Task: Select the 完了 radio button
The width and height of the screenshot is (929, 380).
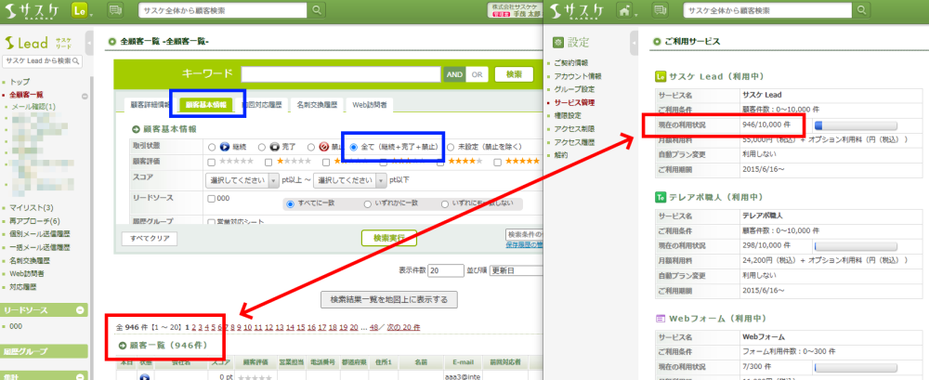Action: (262, 147)
